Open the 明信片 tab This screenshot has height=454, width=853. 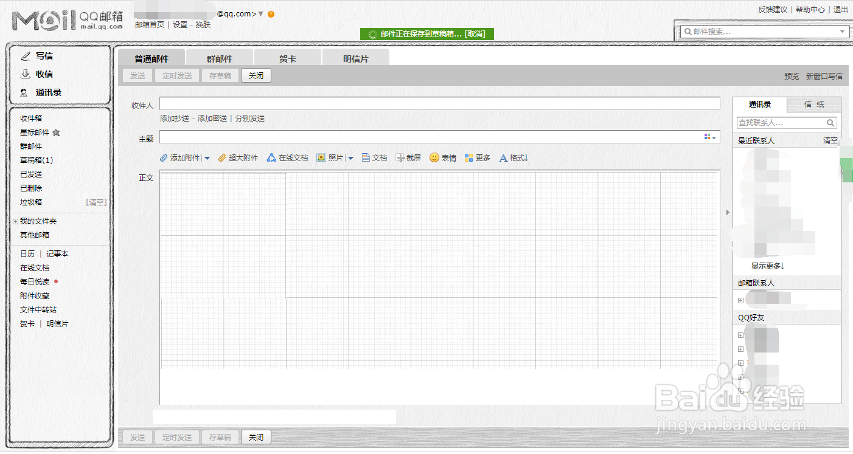[x=356, y=59]
